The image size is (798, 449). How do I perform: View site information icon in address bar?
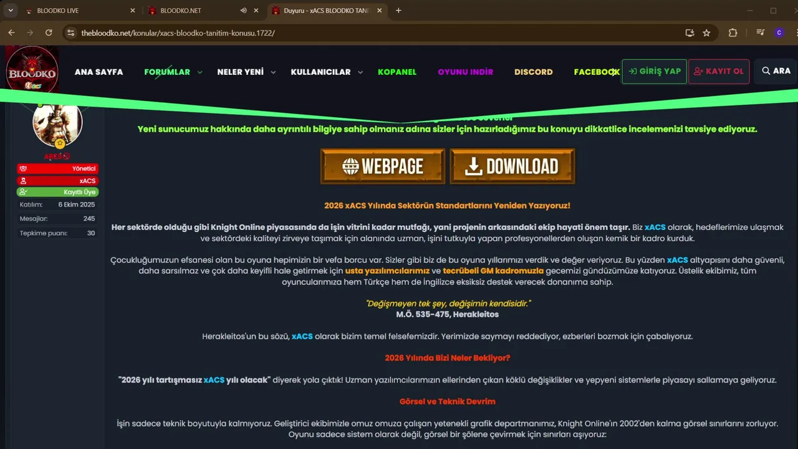pos(70,32)
